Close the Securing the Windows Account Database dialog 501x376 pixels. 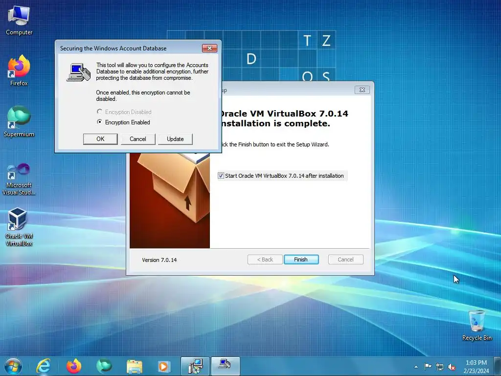209,48
